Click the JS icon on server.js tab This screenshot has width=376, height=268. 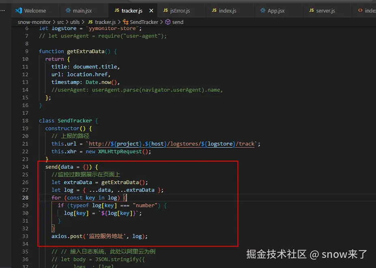(312, 10)
